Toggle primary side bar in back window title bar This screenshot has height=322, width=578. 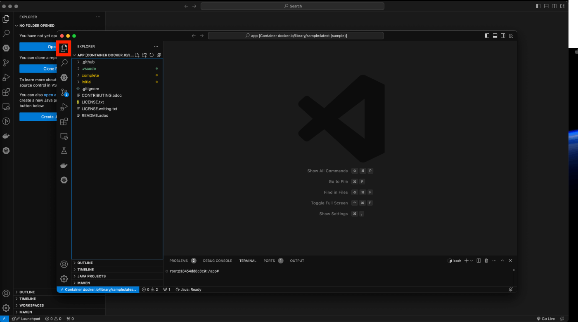click(x=538, y=6)
